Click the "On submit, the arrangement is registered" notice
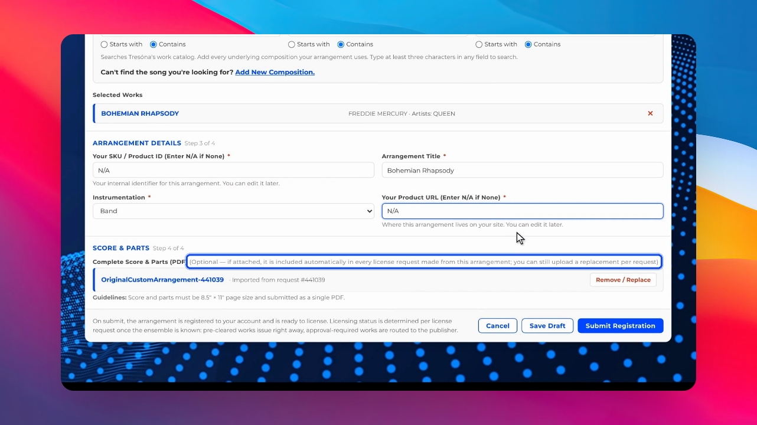Viewport: 757px width, 425px height. click(275, 325)
